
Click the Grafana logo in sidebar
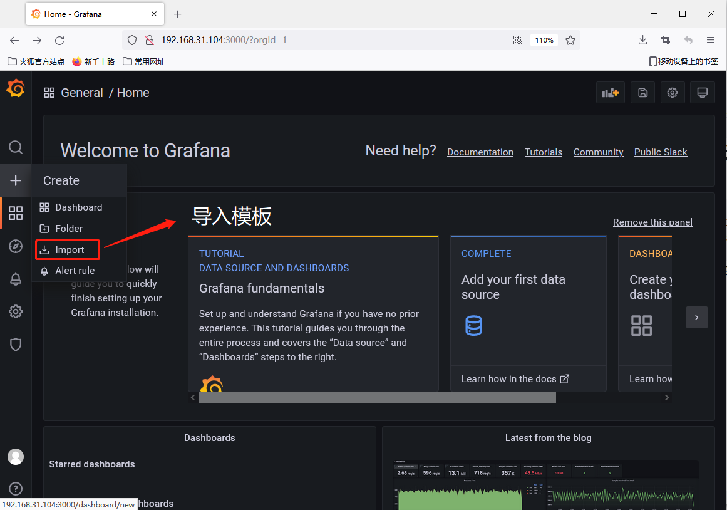tap(16, 89)
